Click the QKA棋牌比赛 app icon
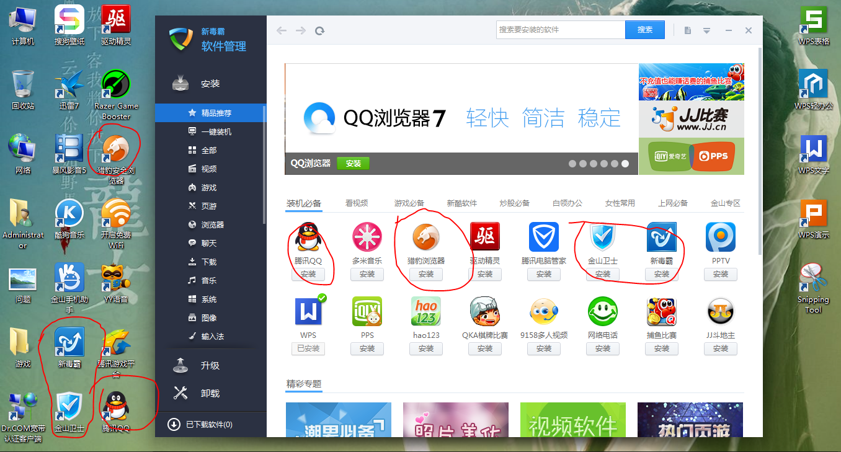 tap(485, 312)
